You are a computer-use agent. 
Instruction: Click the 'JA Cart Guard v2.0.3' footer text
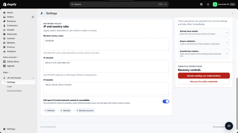point(48,127)
